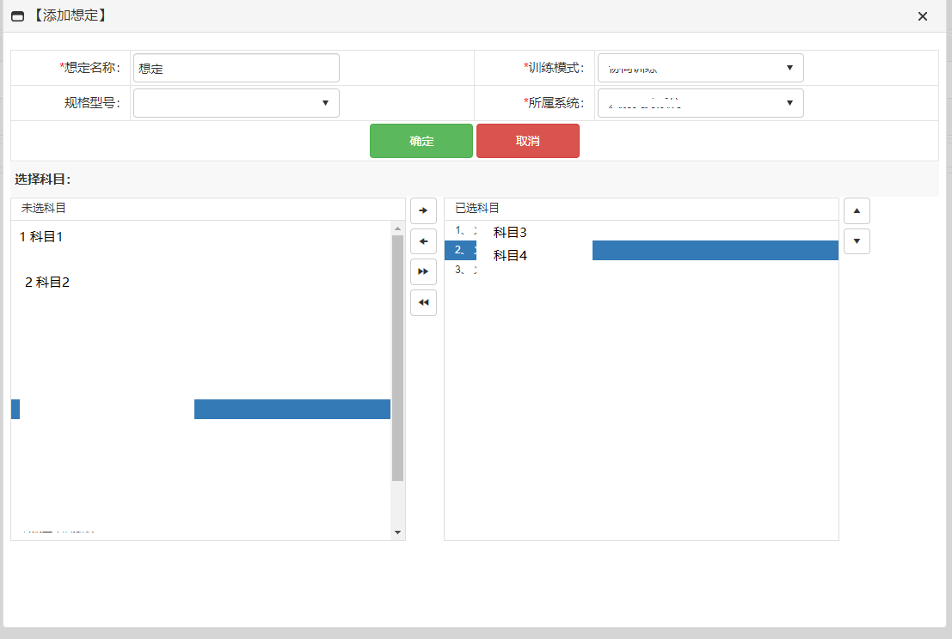Image resolution: width=952 pixels, height=639 pixels.
Task: Click double left arrow to remove all subjects
Action: coord(423,302)
